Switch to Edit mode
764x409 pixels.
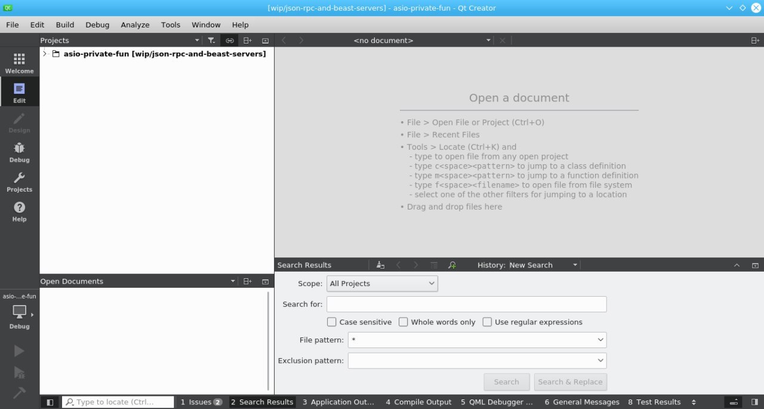point(19,92)
